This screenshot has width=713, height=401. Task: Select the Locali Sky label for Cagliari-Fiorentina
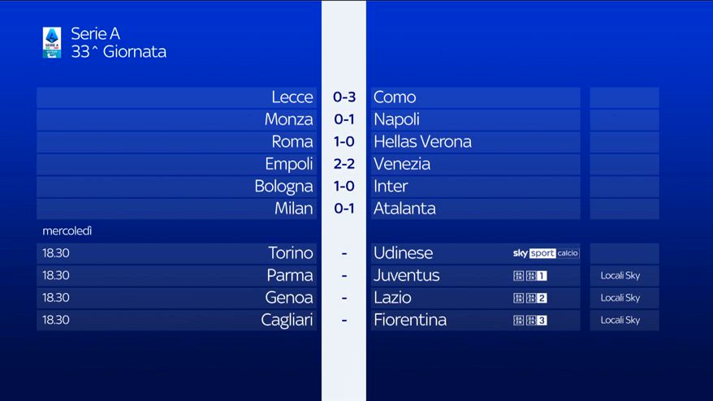point(620,320)
